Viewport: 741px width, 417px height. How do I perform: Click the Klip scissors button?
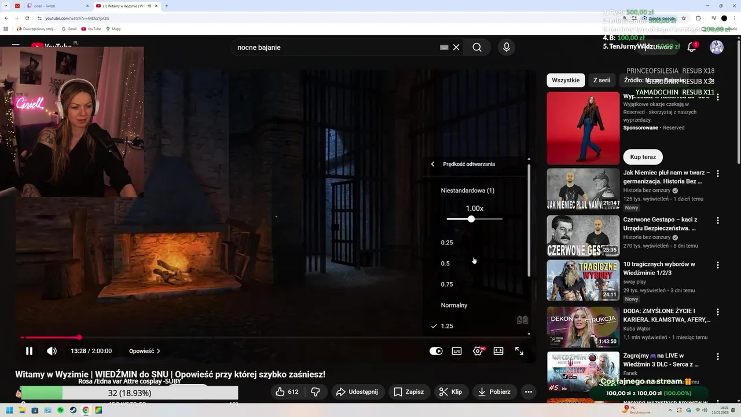(x=450, y=392)
